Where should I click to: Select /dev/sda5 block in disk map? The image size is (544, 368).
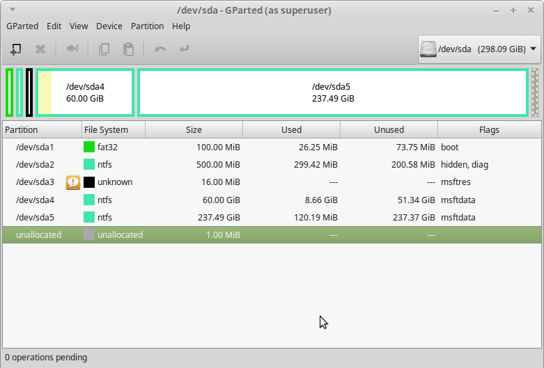[x=333, y=93]
